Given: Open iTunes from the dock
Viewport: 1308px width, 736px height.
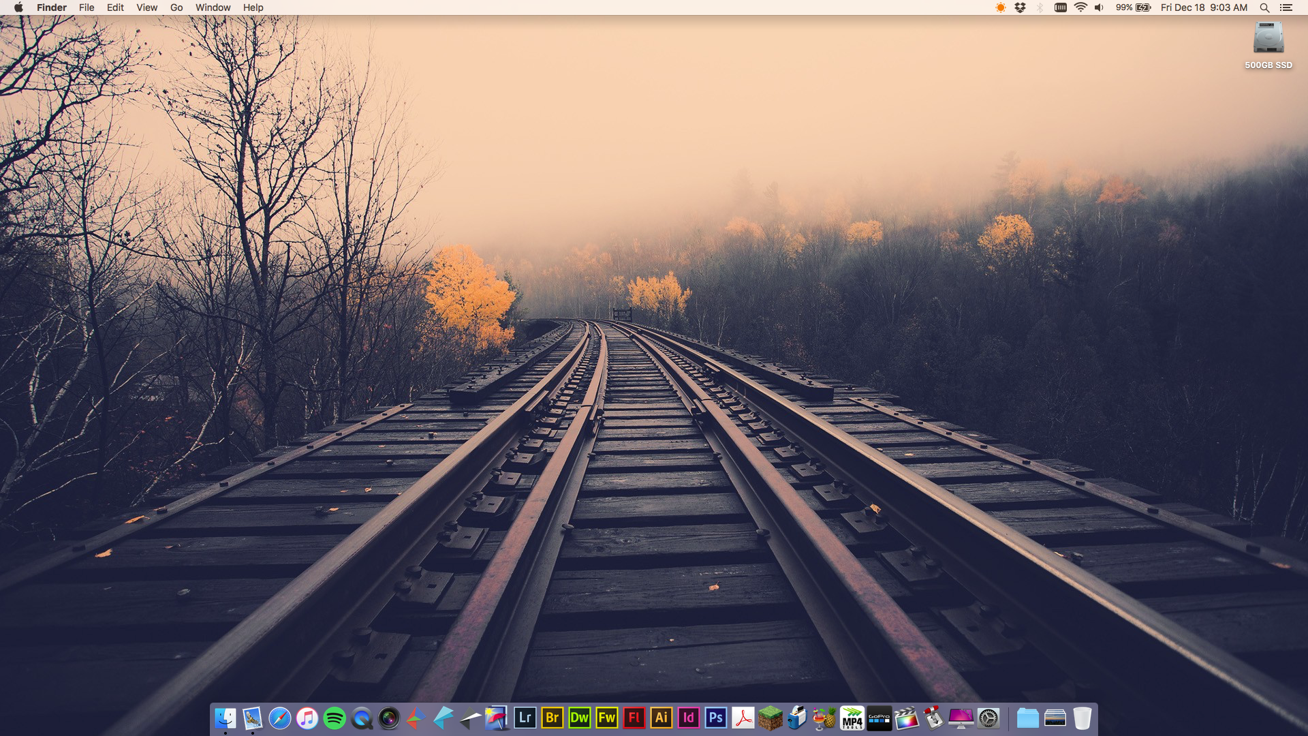Looking at the screenshot, I should [x=307, y=718].
